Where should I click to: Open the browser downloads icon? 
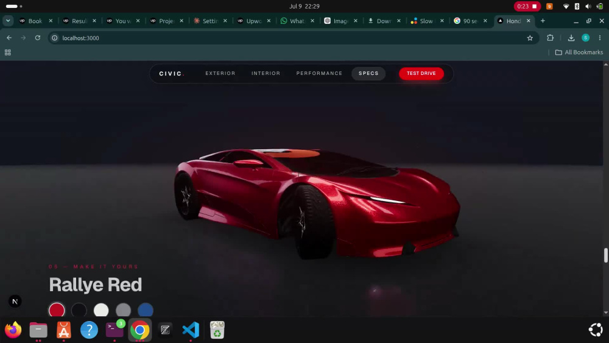click(x=571, y=38)
